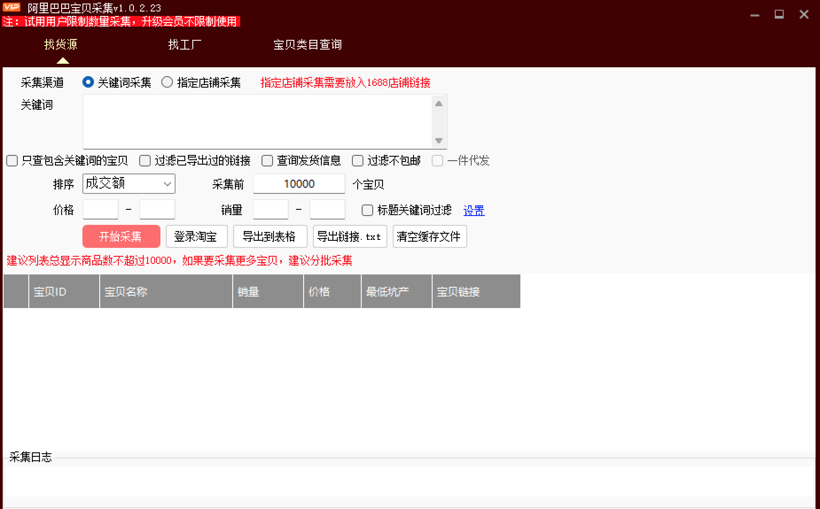Click the keyword box scroll down arrow
Image resolution: width=820 pixels, height=509 pixels.
(439, 141)
